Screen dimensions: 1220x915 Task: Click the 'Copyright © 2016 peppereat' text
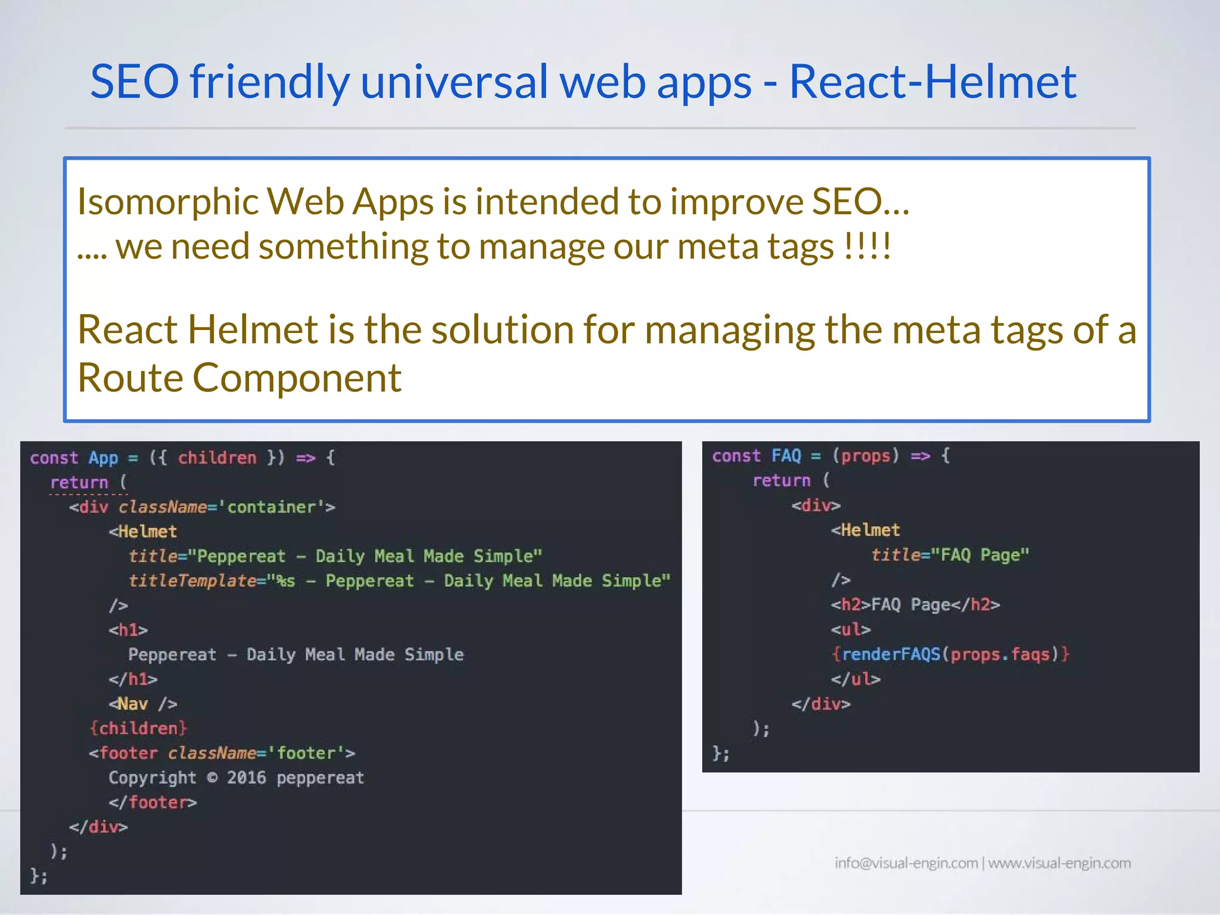[x=236, y=778]
